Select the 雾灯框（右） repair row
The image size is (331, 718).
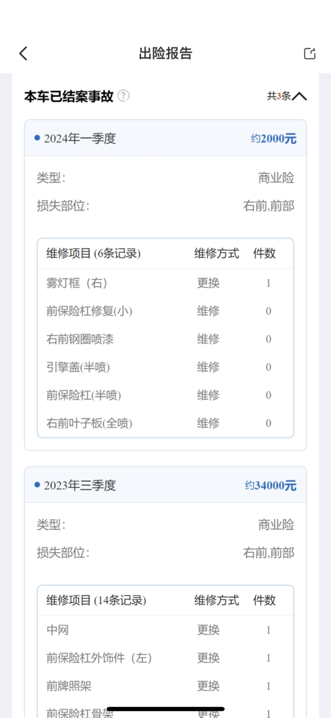point(165,283)
